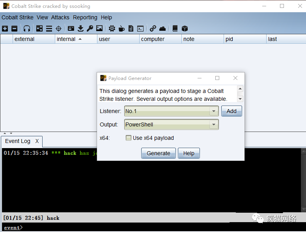The image size is (306, 232).
Task: Open the Help menu in menu bar
Action: point(106,18)
